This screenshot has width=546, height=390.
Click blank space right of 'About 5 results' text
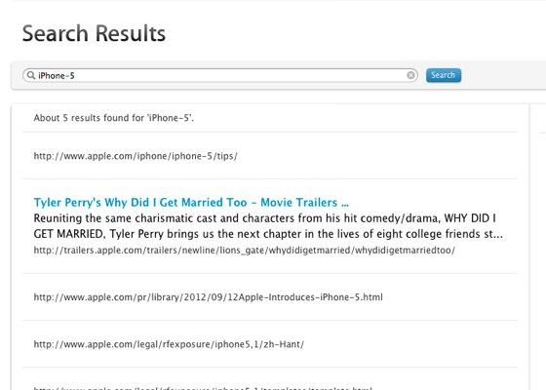[355, 118]
